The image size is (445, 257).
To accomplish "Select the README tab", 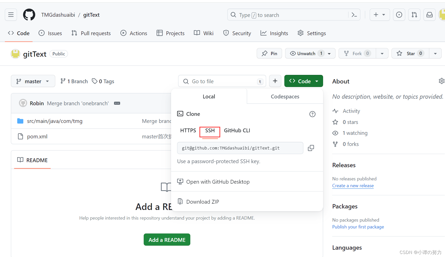I will click(x=32, y=160).
